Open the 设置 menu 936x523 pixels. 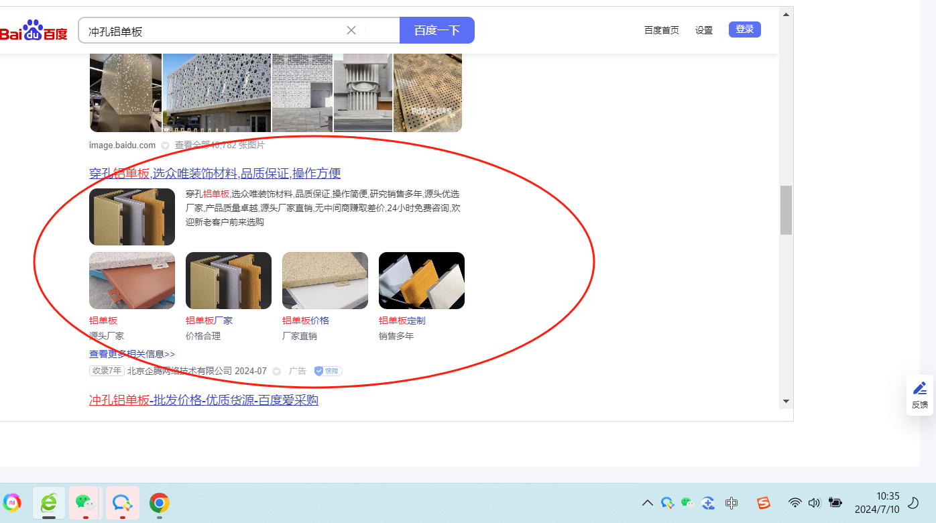click(704, 30)
